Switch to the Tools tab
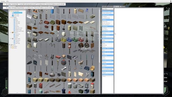The image size is (172, 97). (x=104, y=6)
